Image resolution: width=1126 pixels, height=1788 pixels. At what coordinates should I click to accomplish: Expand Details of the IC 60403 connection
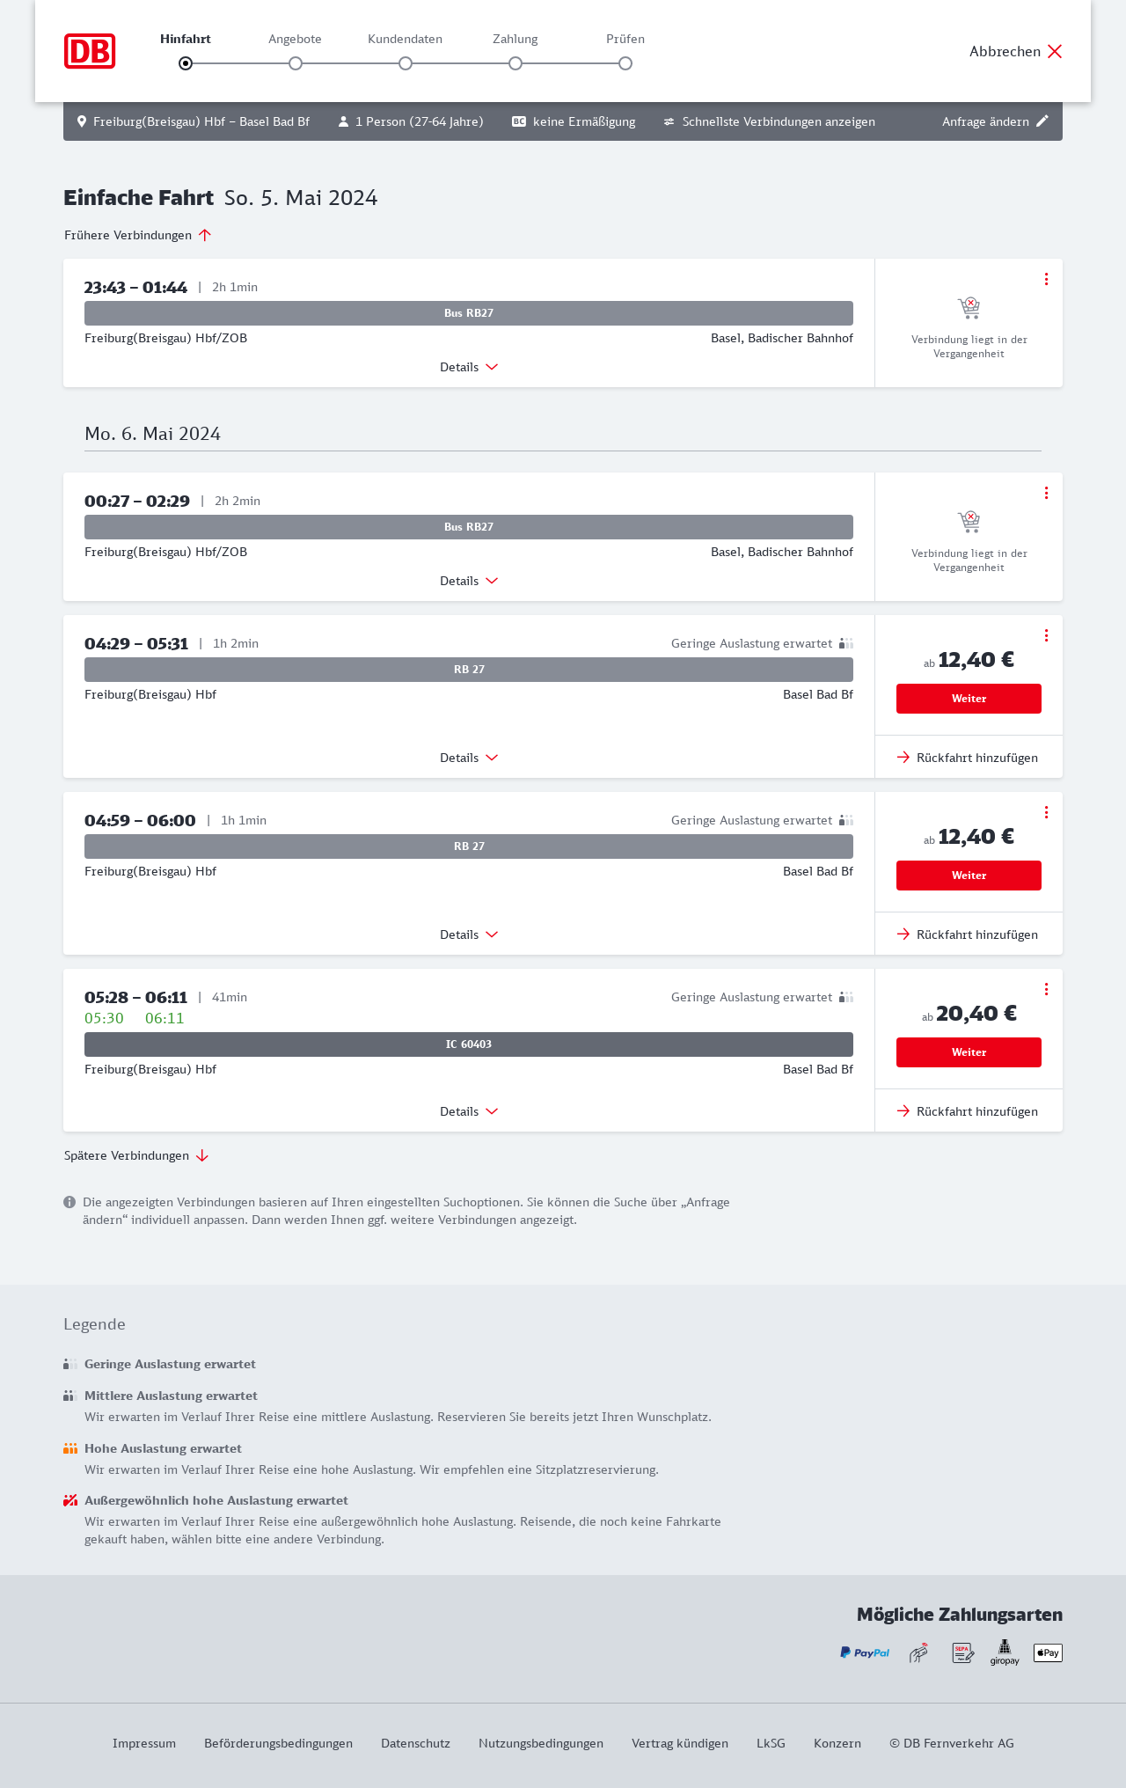tap(469, 1111)
